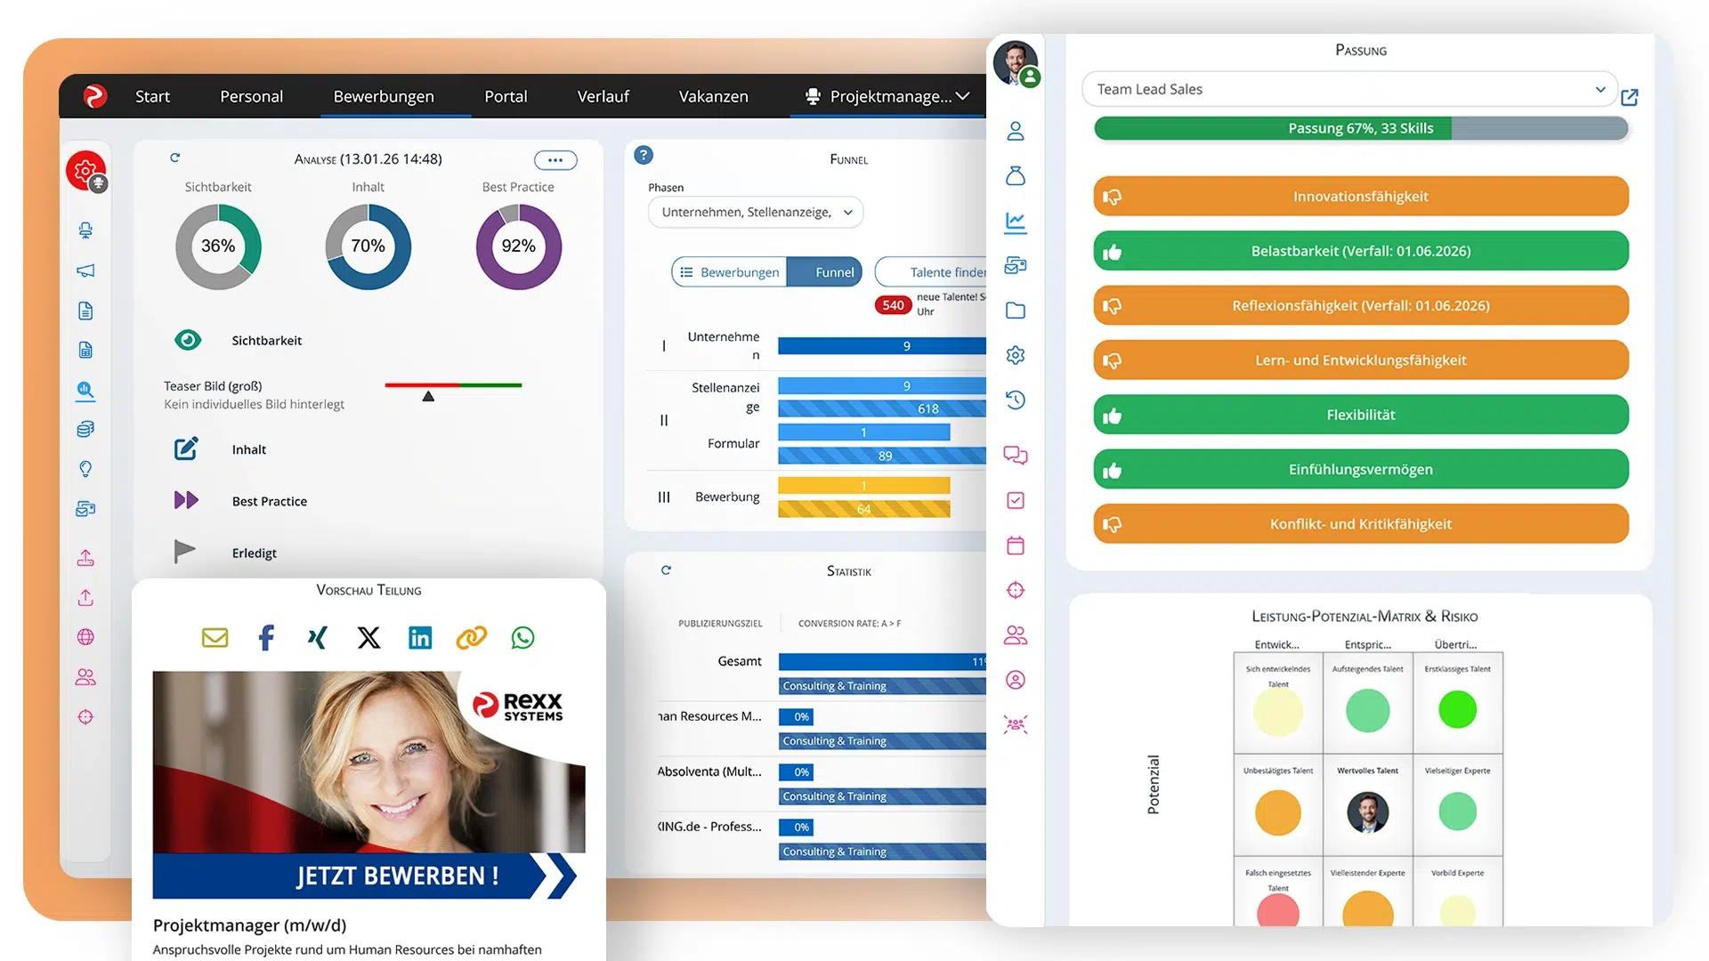Click the WhatsApp share icon
1709x961 pixels.
point(522,638)
